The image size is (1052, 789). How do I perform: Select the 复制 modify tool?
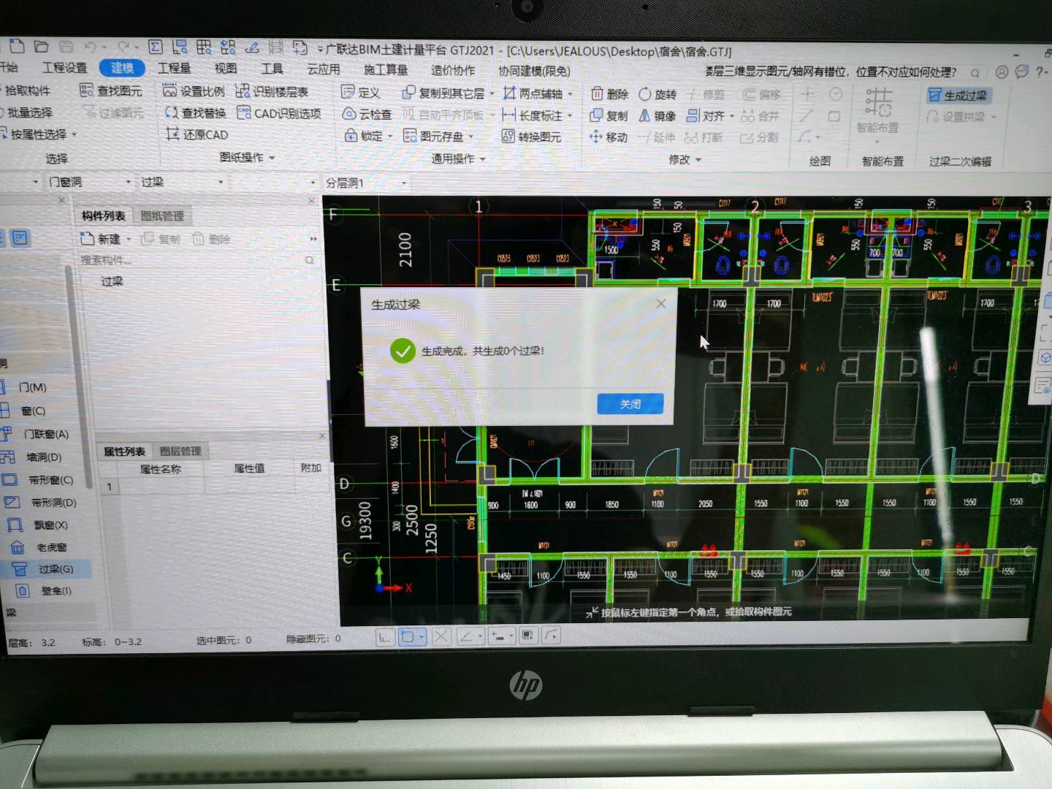[x=609, y=115]
